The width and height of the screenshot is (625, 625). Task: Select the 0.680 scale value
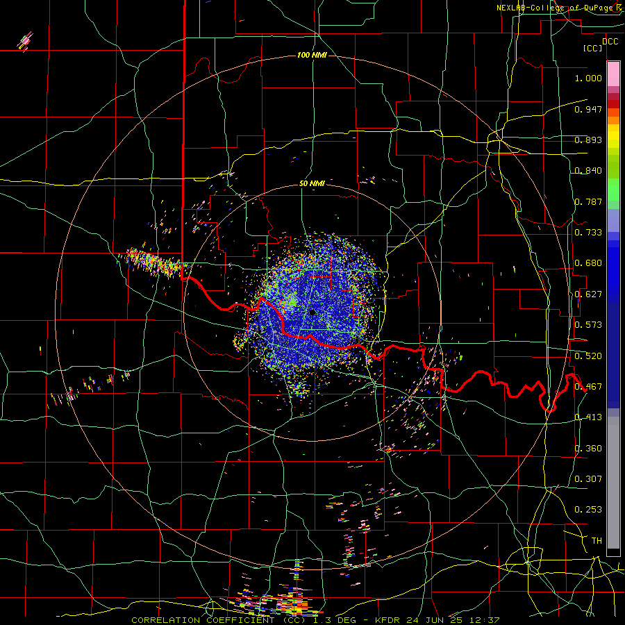(588, 263)
